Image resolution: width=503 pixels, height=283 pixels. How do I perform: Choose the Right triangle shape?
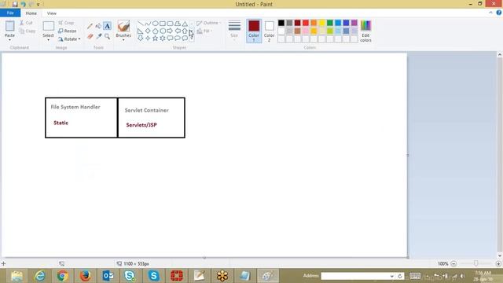[141, 31]
